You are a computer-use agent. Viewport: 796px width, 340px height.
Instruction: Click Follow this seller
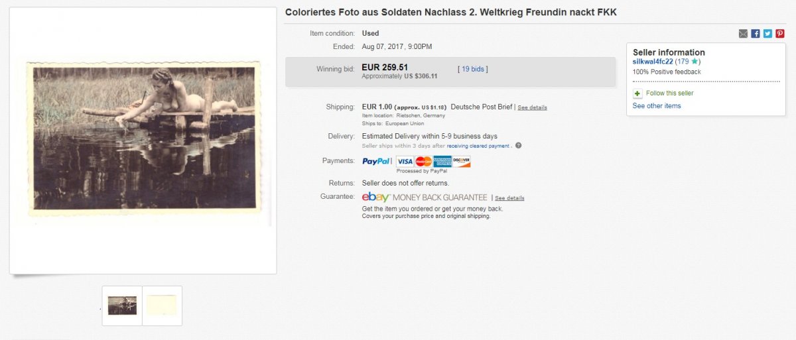click(669, 93)
